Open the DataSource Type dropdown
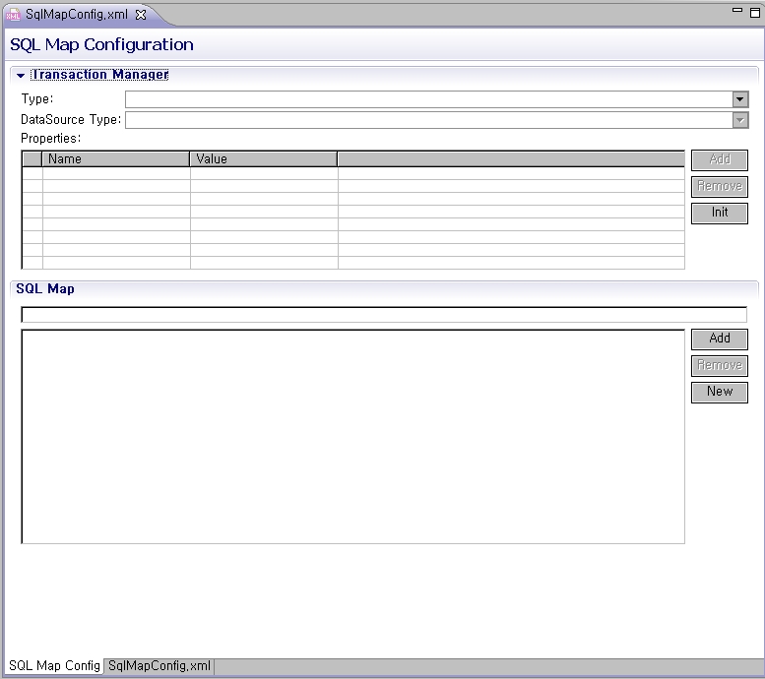The height and width of the screenshot is (679, 765). [740, 120]
